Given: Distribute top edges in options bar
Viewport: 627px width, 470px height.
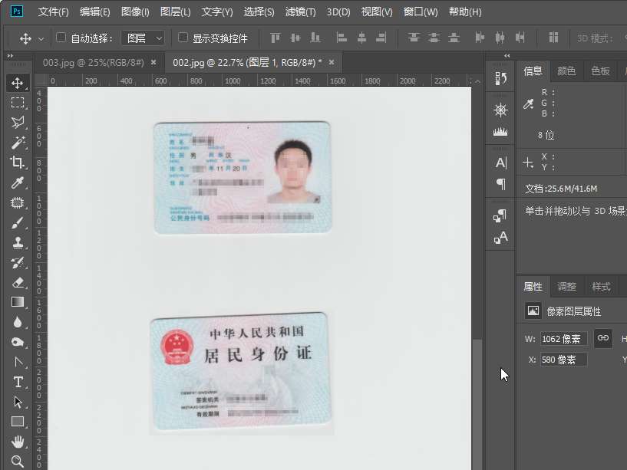Looking at the screenshot, I should (414, 38).
